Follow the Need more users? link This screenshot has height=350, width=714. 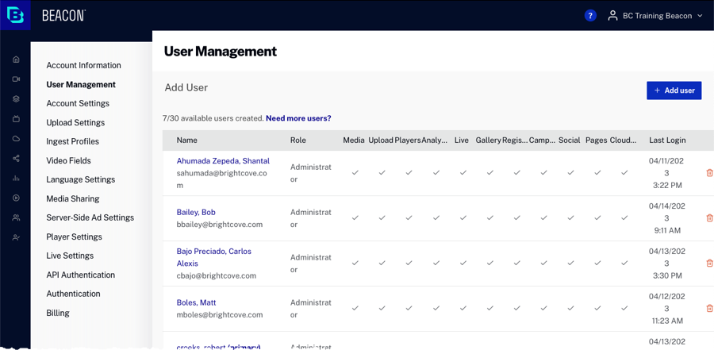pos(298,118)
